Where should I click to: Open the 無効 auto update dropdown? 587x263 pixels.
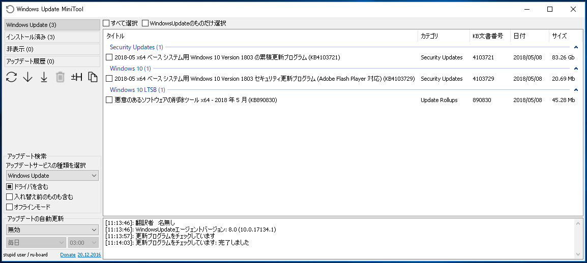click(52, 230)
